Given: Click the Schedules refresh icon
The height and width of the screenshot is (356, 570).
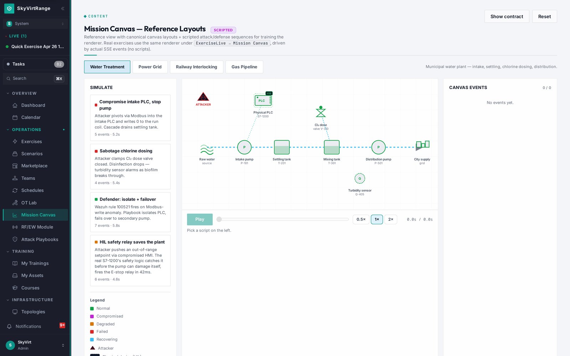Looking at the screenshot, I should pyautogui.click(x=15, y=190).
